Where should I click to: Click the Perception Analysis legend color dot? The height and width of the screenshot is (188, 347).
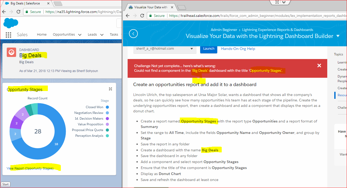107,136
